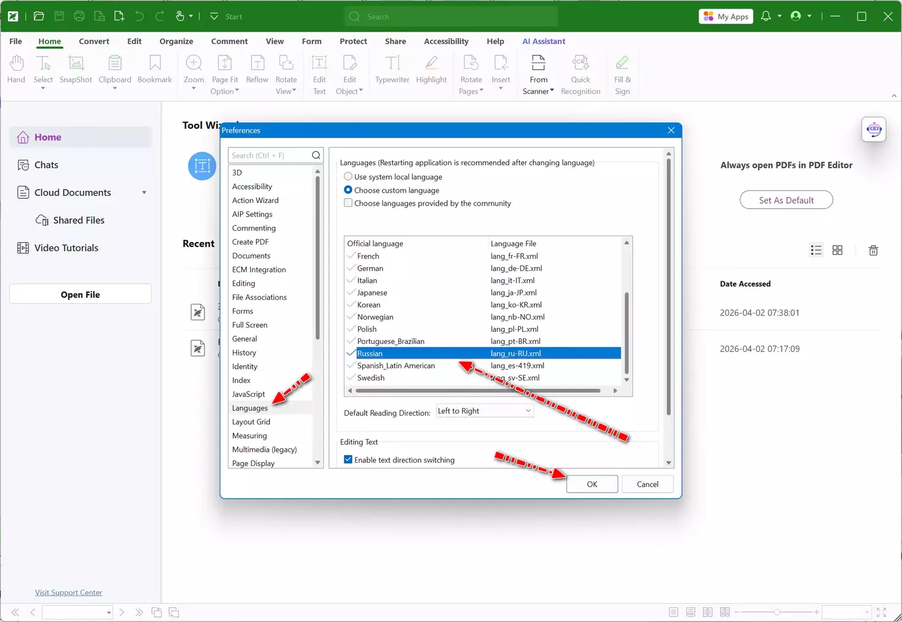Uncheck 'Enable text direction switching'
The image size is (902, 622).
pyautogui.click(x=348, y=460)
